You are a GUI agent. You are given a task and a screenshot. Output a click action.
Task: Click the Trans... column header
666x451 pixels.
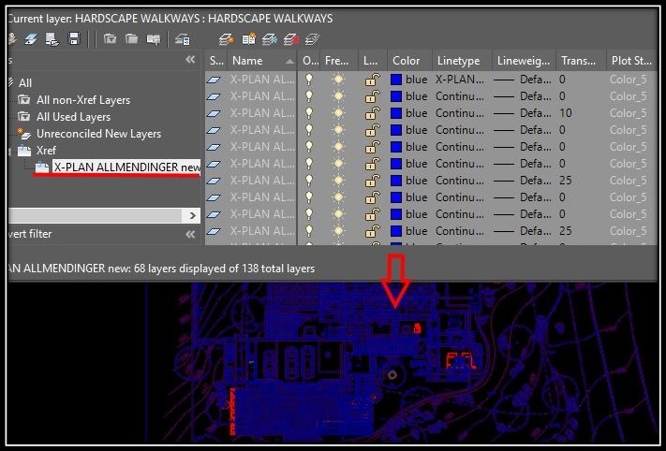(581, 61)
